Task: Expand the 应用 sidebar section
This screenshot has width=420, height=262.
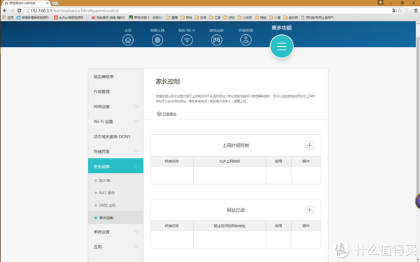Action: coord(115,247)
